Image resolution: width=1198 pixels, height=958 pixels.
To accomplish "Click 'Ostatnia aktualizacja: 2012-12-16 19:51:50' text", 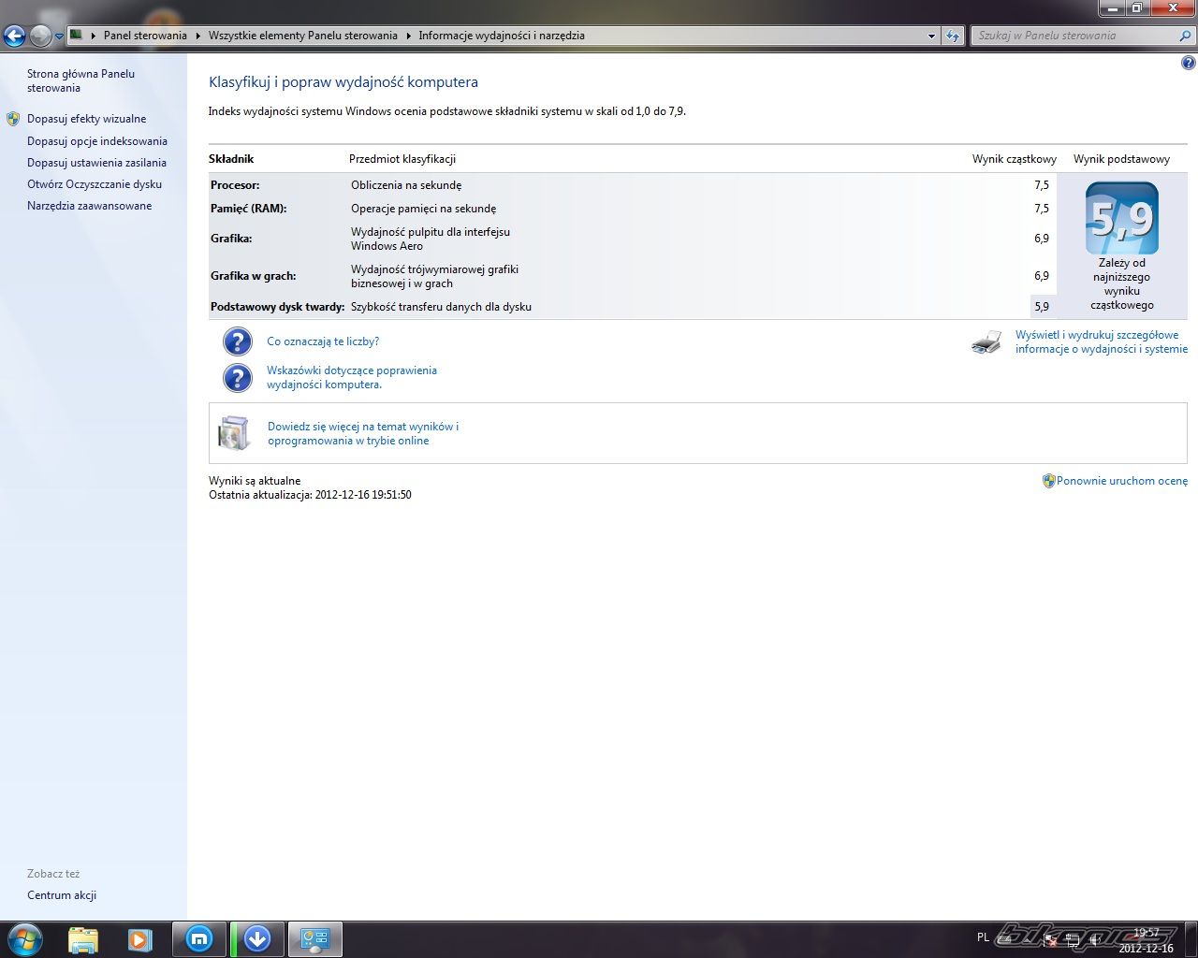I will pos(310,495).
